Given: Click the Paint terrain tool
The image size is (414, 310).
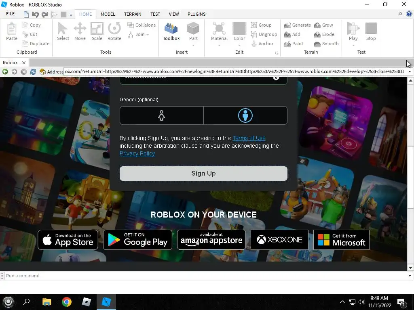Looking at the screenshot, I should 294,44.
